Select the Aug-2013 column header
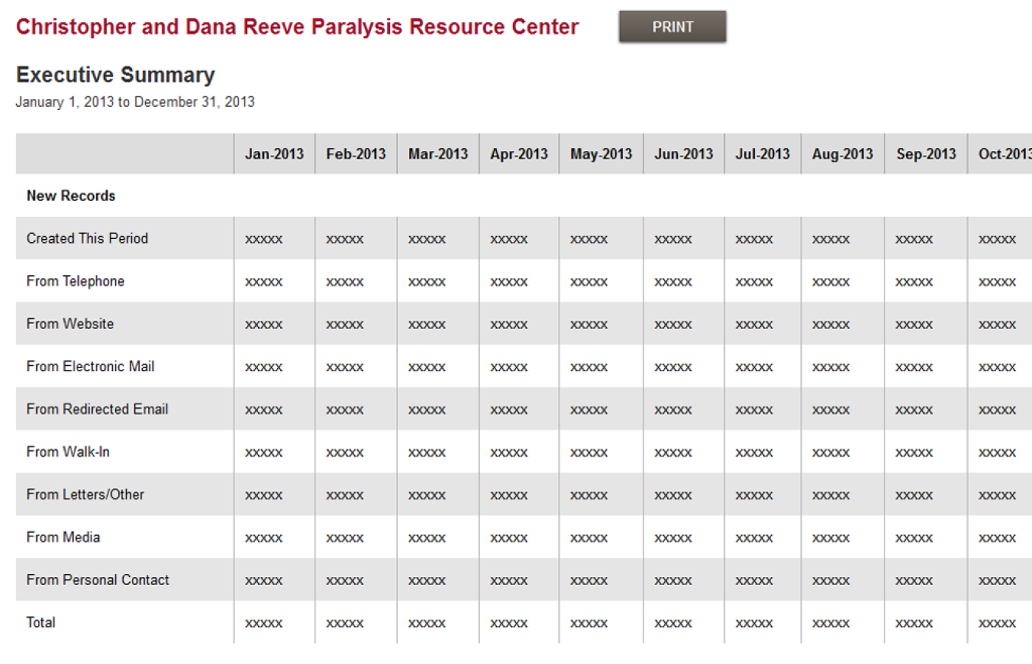This screenshot has width=1032, height=664. click(843, 154)
